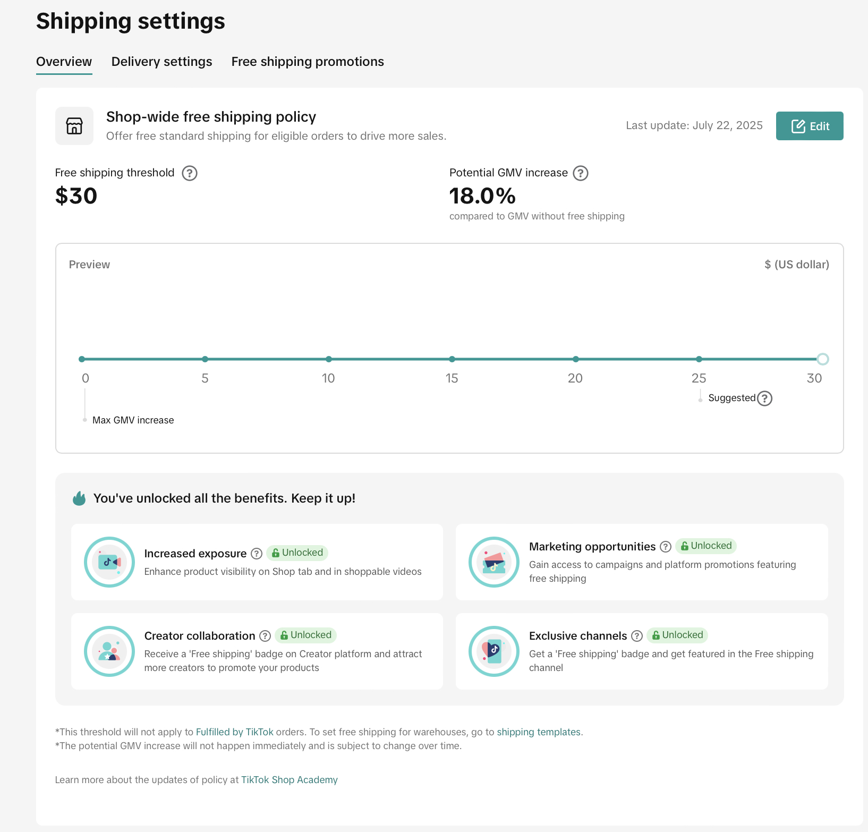The height and width of the screenshot is (832, 868).
Task: Click the Increased exposure video camera icon
Action: 109,562
